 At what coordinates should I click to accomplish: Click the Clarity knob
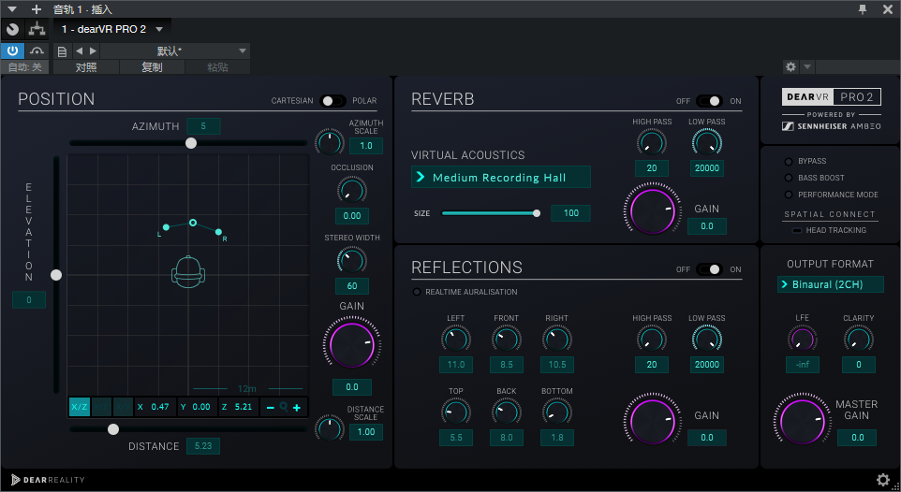859,339
